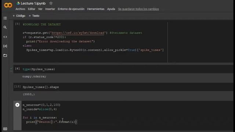Open the Ayuda menu
This screenshot has height=132, width=235.
point(111,9)
